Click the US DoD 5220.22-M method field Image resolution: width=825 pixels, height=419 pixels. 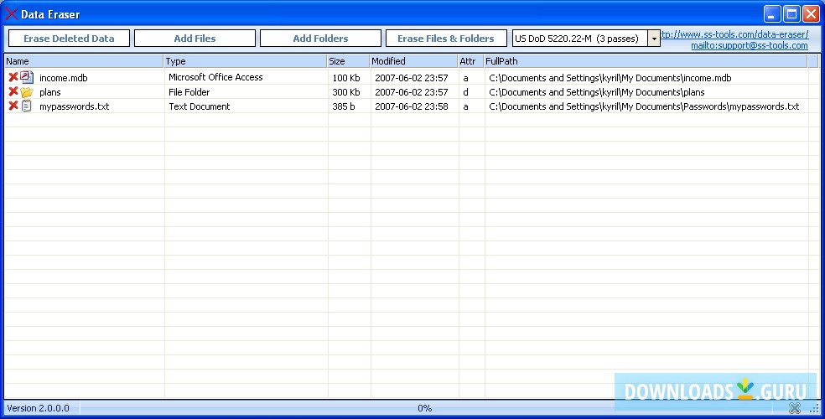pyautogui.click(x=580, y=39)
